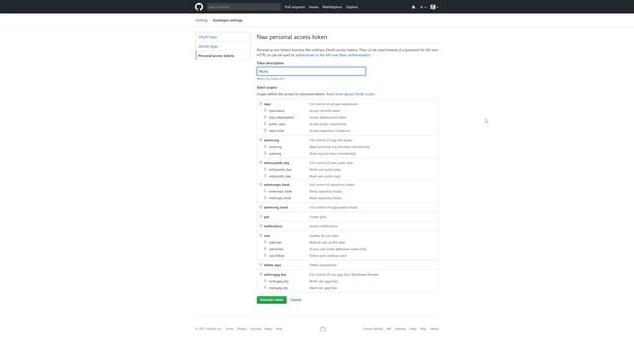The image size is (634, 357).
Task: Open the API footer link
Action: (x=389, y=329)
